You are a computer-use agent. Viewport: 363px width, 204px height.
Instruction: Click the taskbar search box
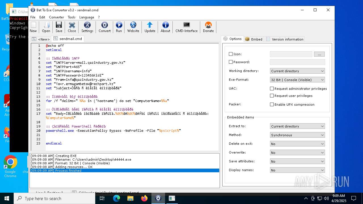(54, 198)
